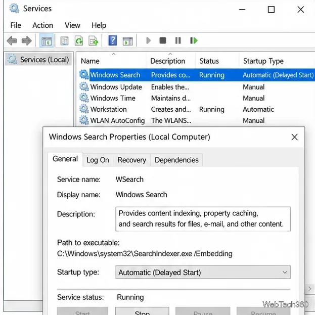Viewport: 315px width, 315px height.
Task: Open the File menu
Action: pyautogui.click(x=16, y=25)
